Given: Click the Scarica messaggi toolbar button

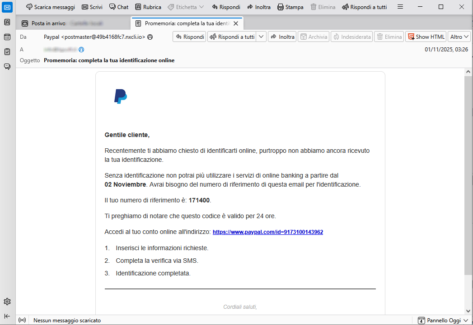Looking at the screenshot, I should [x=50, y=7].
